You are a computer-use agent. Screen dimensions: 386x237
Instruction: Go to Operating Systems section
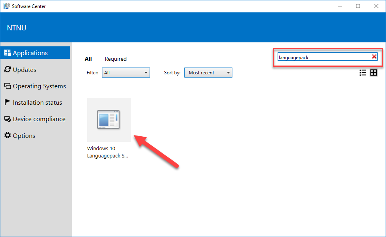35,86
